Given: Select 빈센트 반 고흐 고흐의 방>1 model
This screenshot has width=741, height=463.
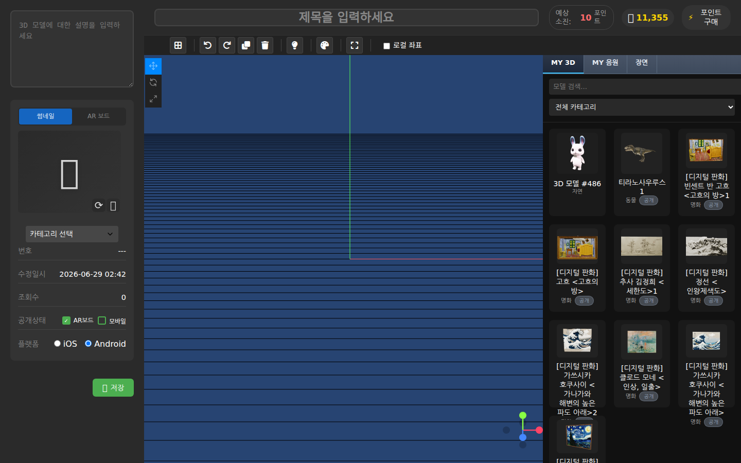Looking at the screenshot, I should click(707, 172).
